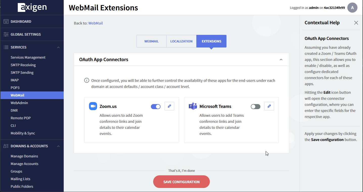The width and height of the screenshot is (363, 192).
Task: Switch to the WebMail tab
Action: click(151, 41)
